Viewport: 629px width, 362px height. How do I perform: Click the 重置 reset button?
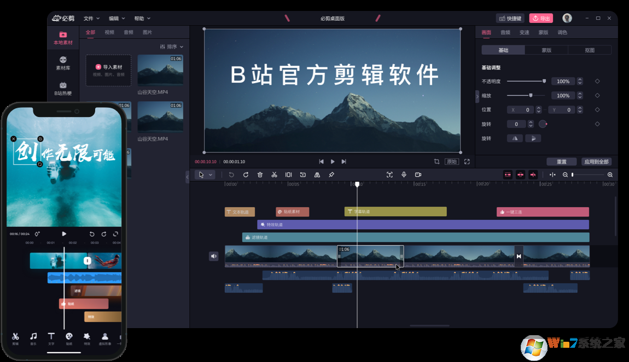(562, 161)
